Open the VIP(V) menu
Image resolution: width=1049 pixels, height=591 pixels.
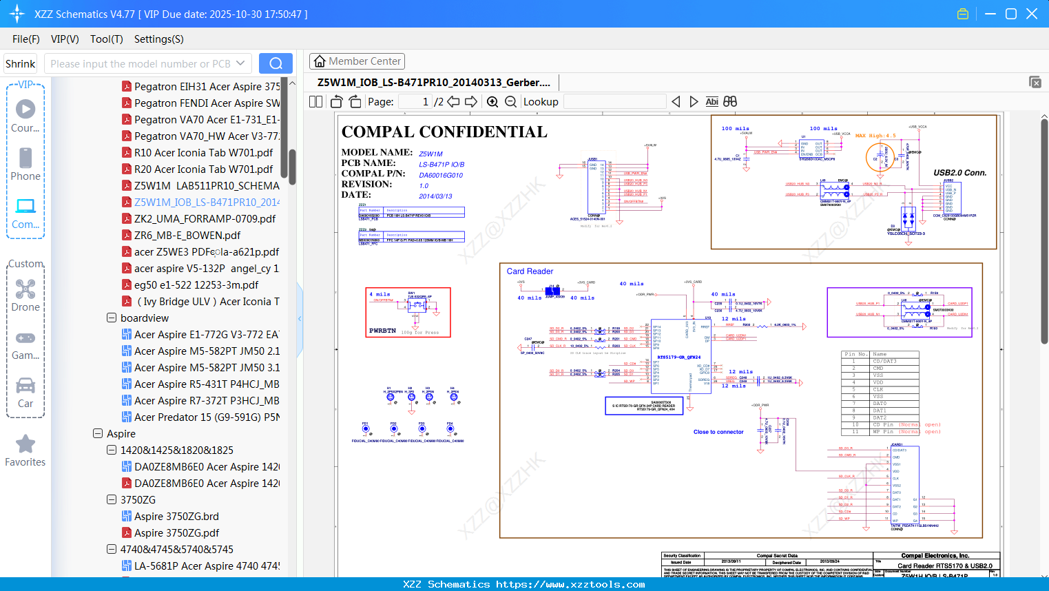65,39
